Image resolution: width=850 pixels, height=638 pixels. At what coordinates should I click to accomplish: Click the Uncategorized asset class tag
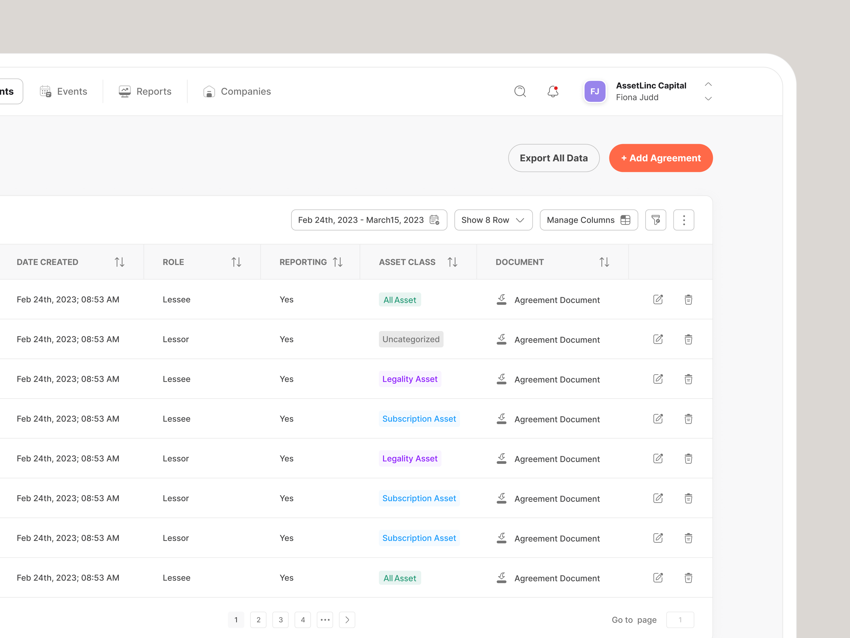(x=411, y=339)
